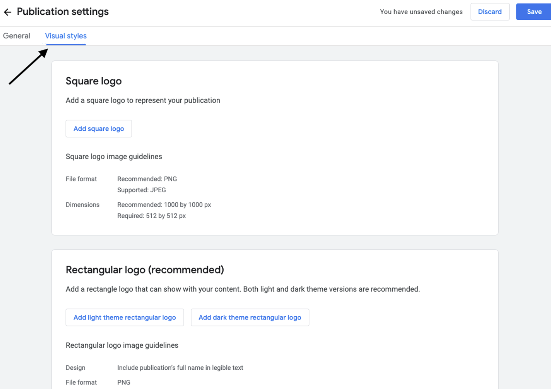Go back using the back arrow
The height and width of the screenshot is (389, 551).
(x=7, y=12)
